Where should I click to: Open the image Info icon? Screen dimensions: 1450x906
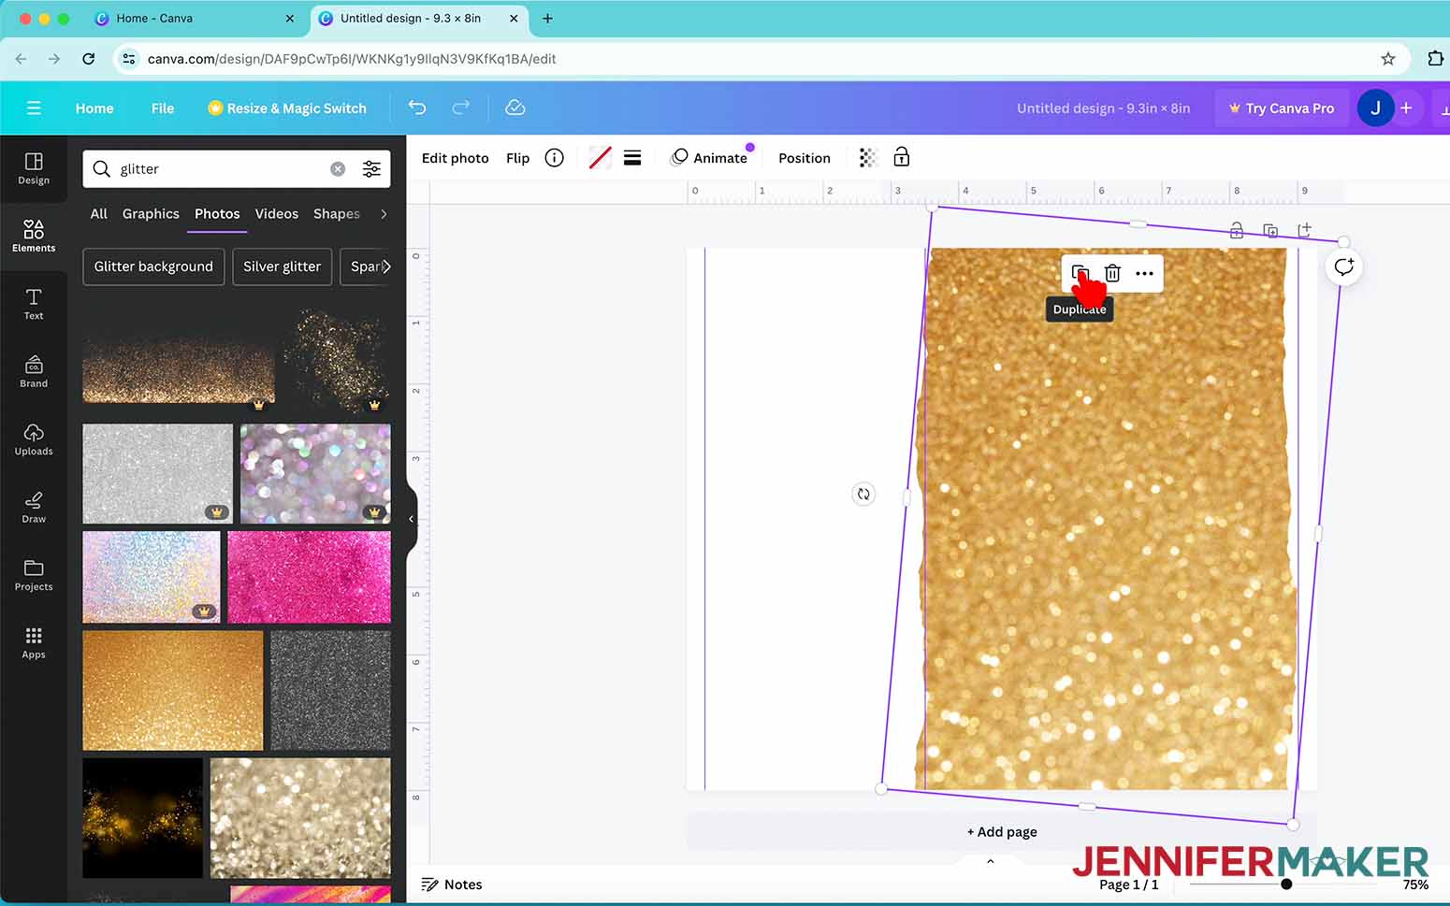(x=554, y=158)
